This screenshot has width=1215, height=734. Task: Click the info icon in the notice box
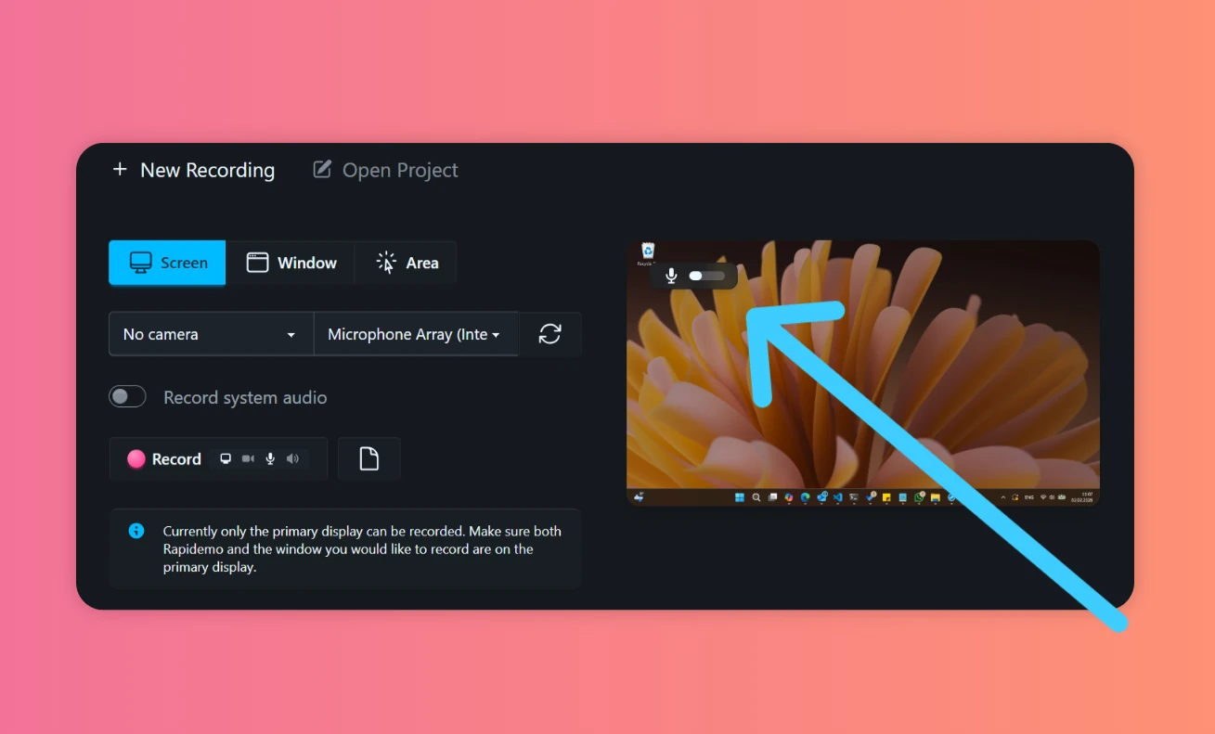pos(136,531)
